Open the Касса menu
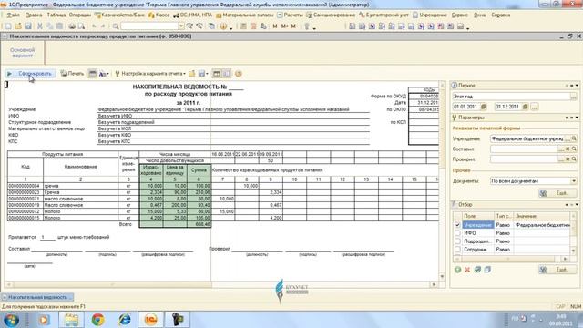 (159, 15)
